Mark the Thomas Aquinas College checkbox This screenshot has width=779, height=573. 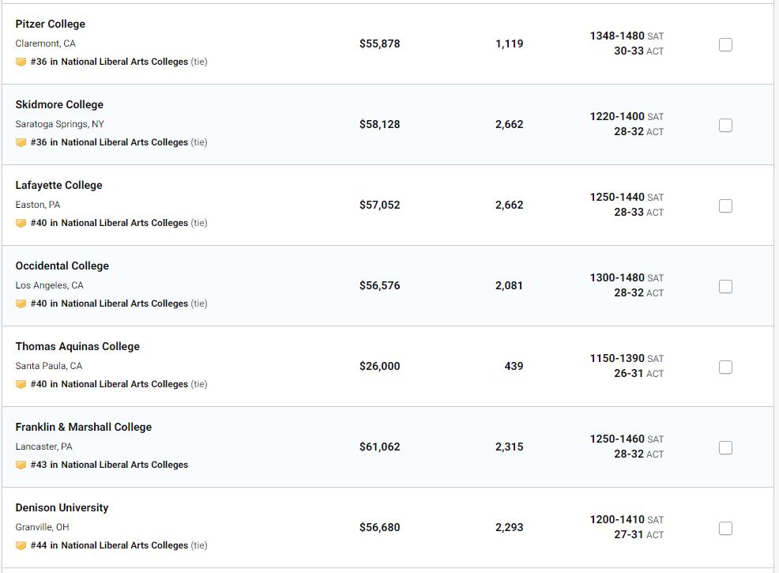725,367
